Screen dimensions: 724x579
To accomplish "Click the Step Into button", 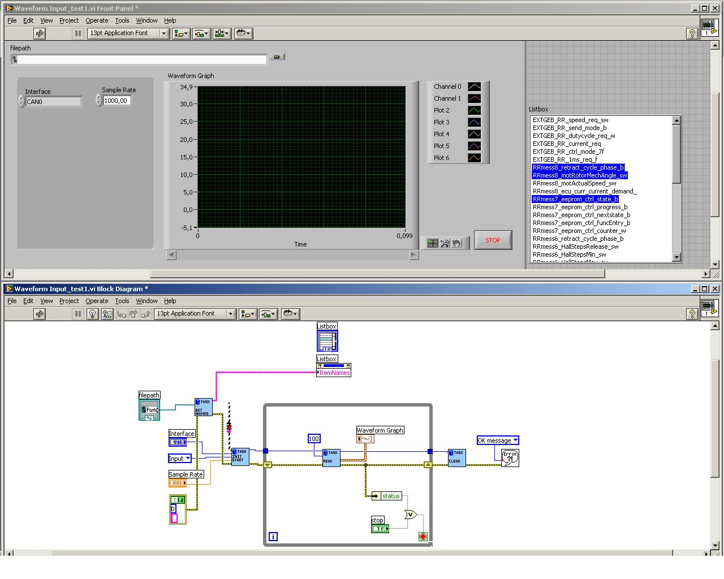I will coord(121,314).
